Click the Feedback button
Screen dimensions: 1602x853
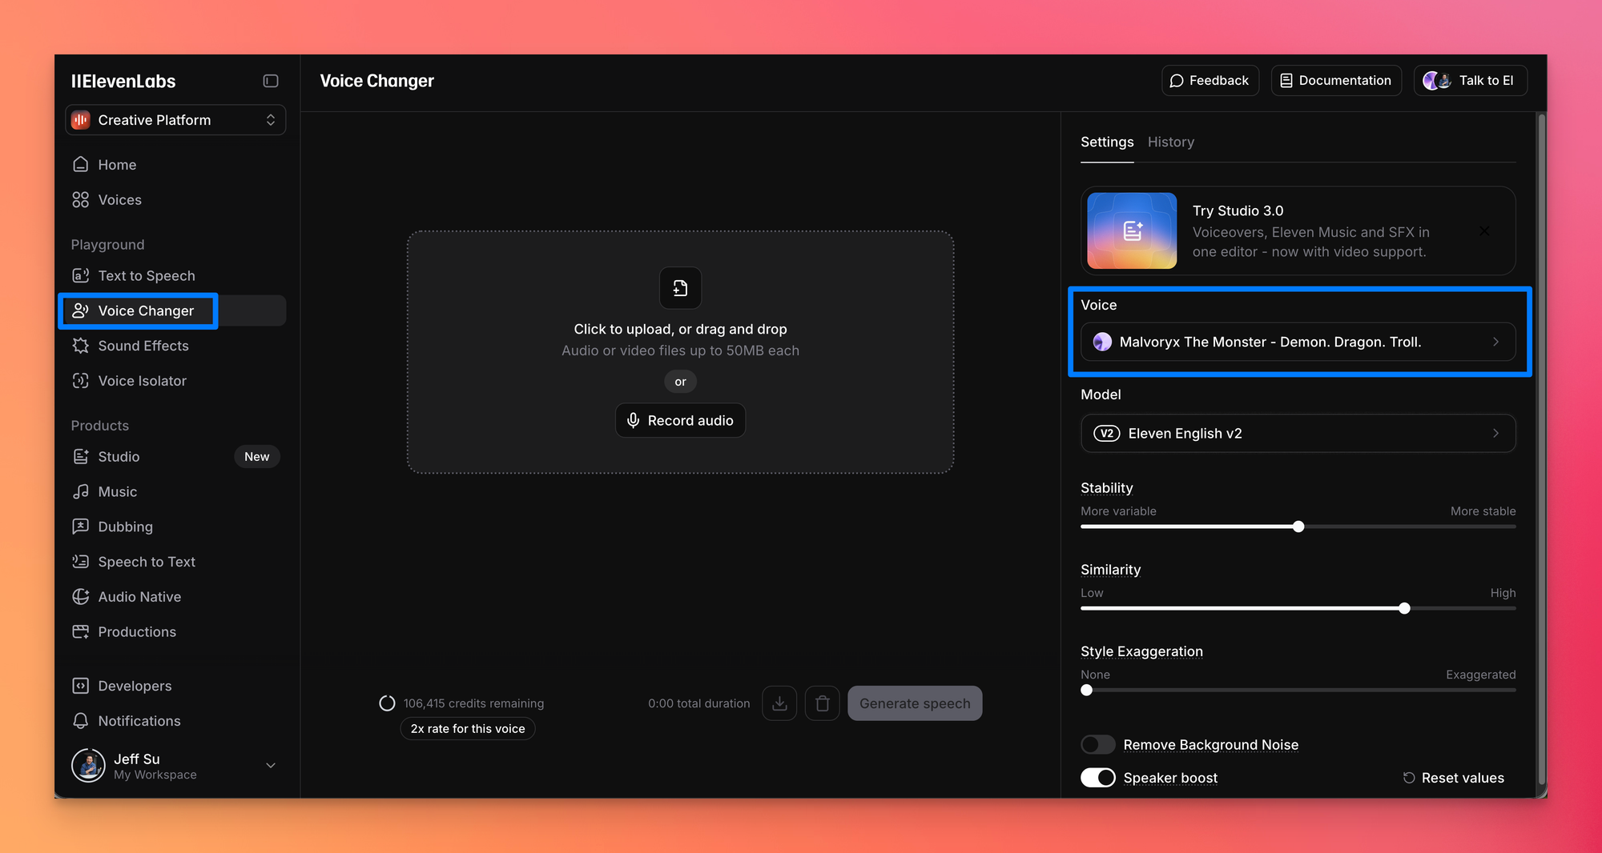click(1210, 81)
